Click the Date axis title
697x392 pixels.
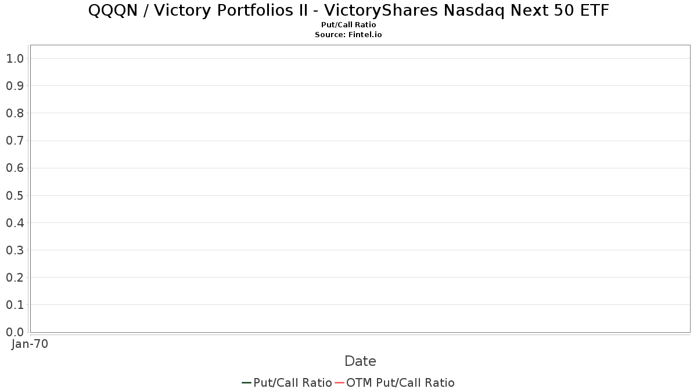[360, 361]
